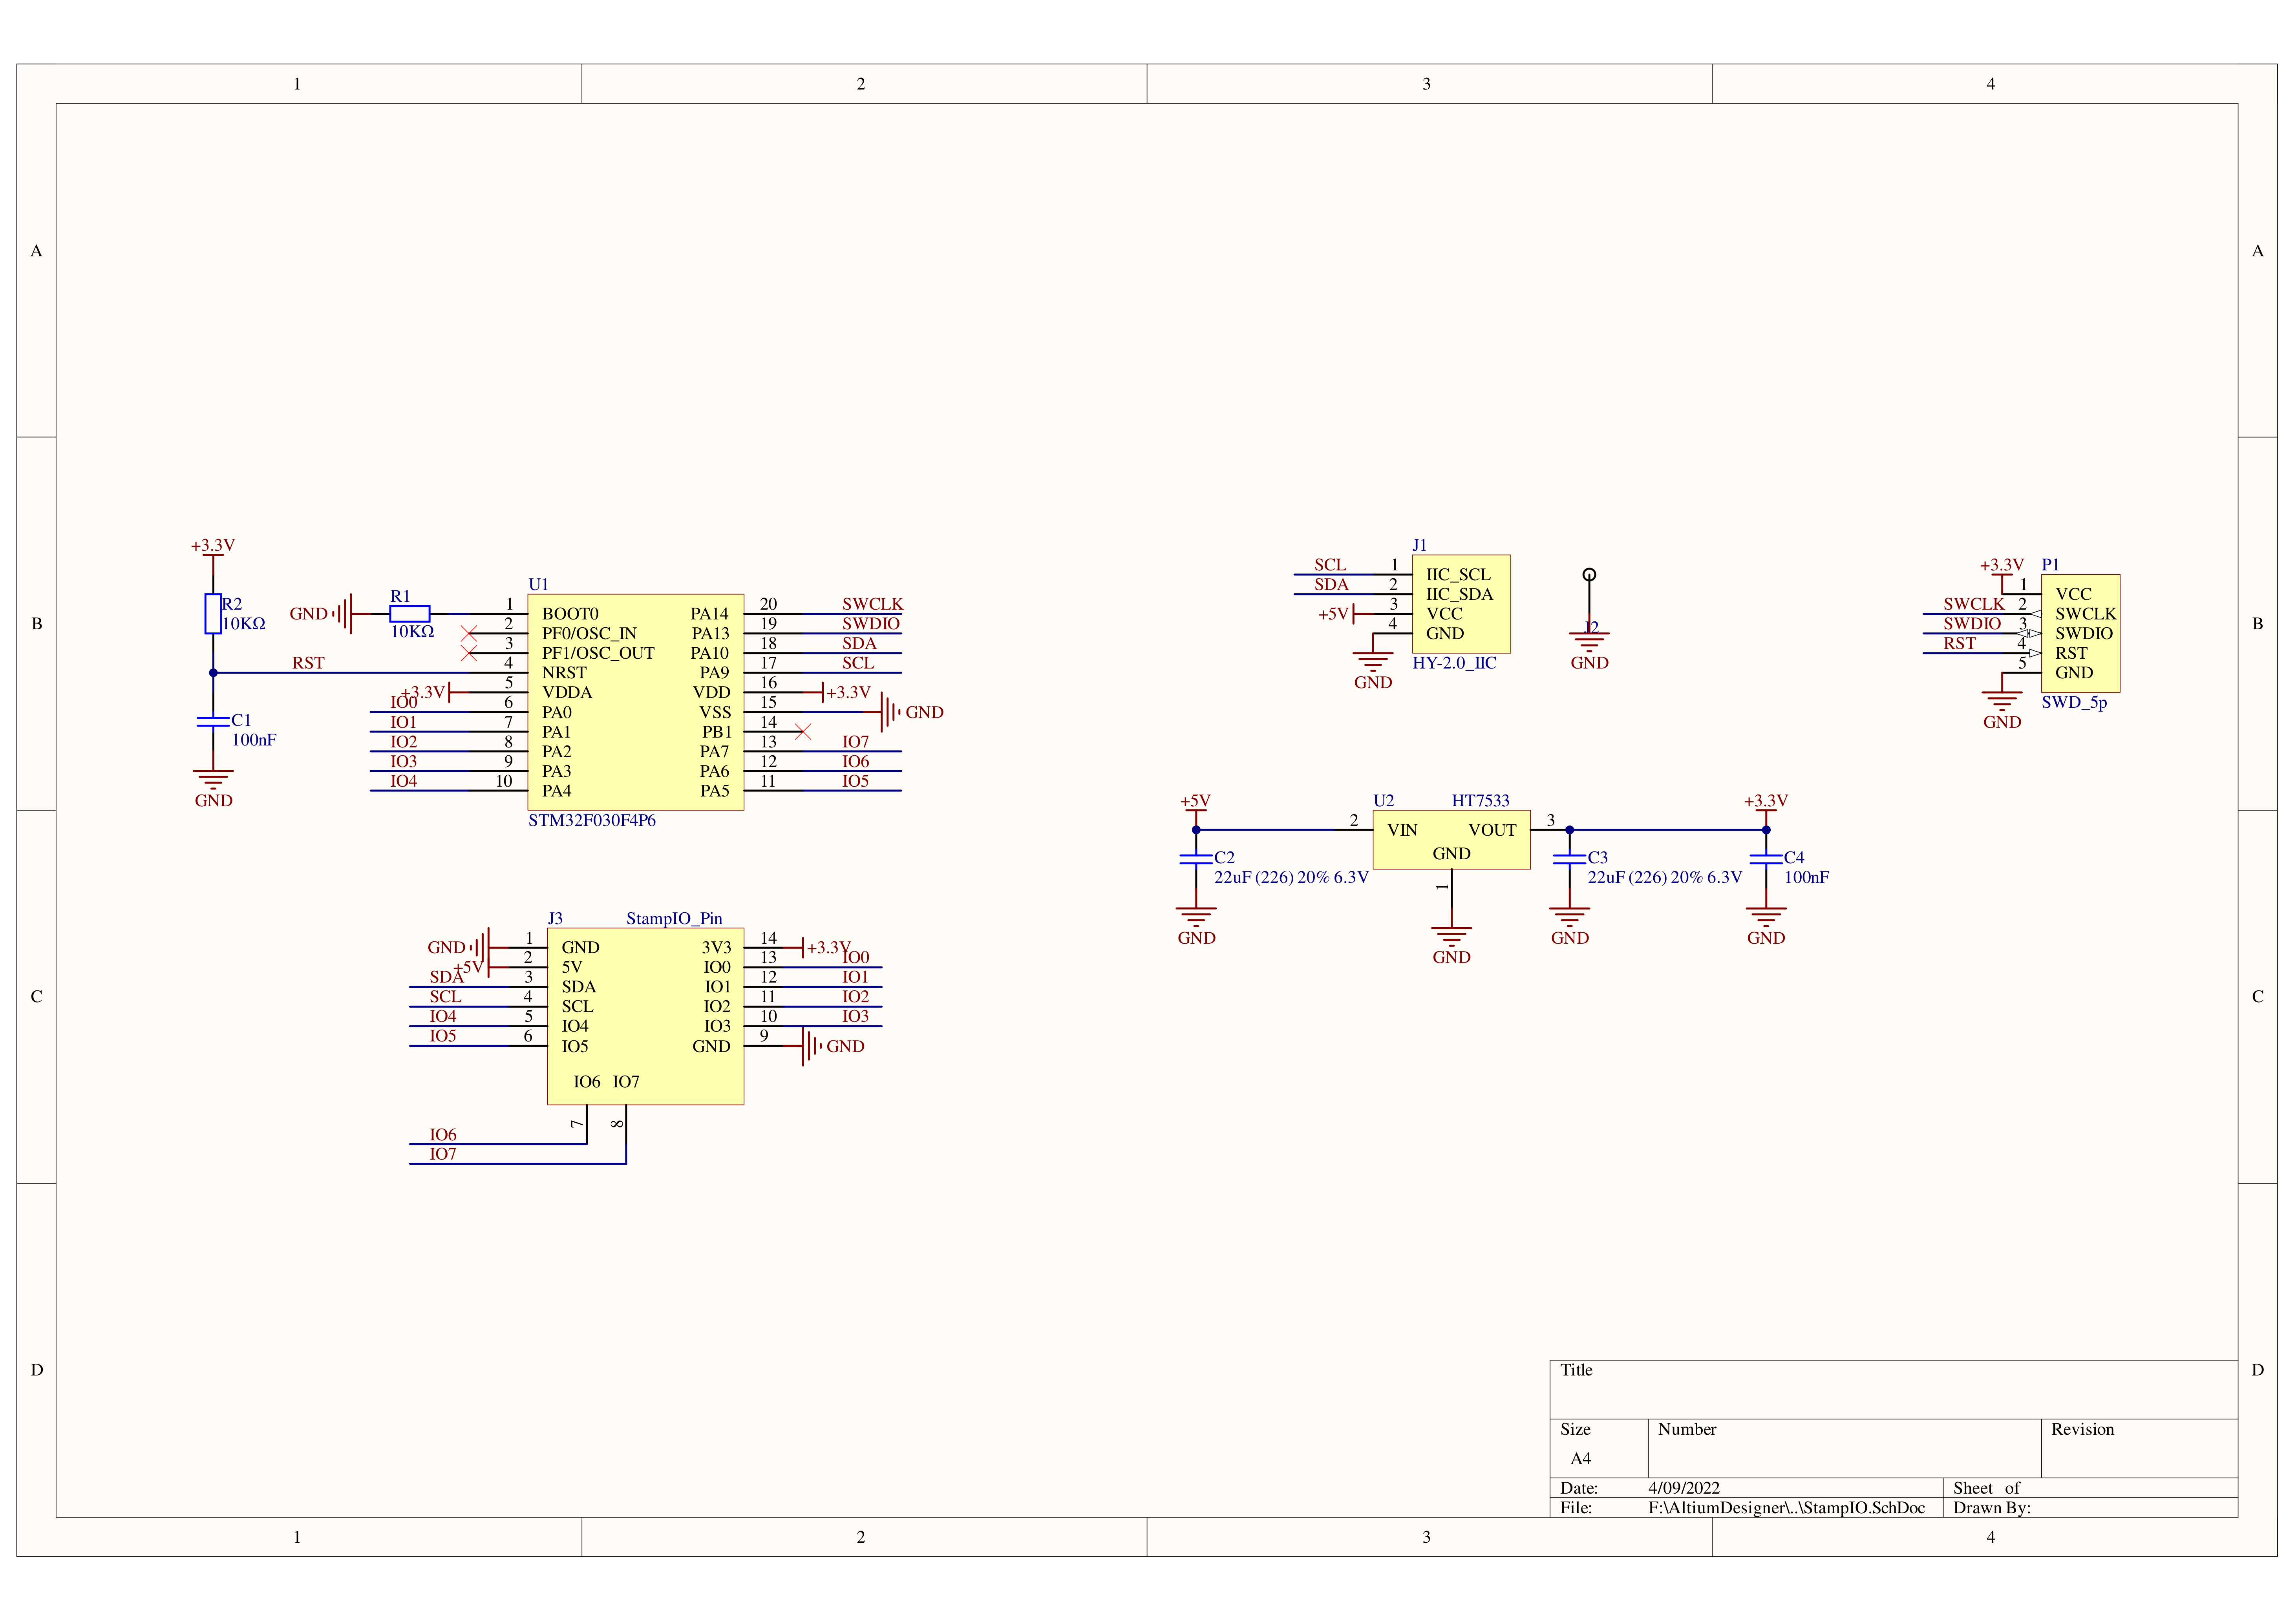Select the Number field label
Screen dimensions: 2296x1622
point(1687,1430)
